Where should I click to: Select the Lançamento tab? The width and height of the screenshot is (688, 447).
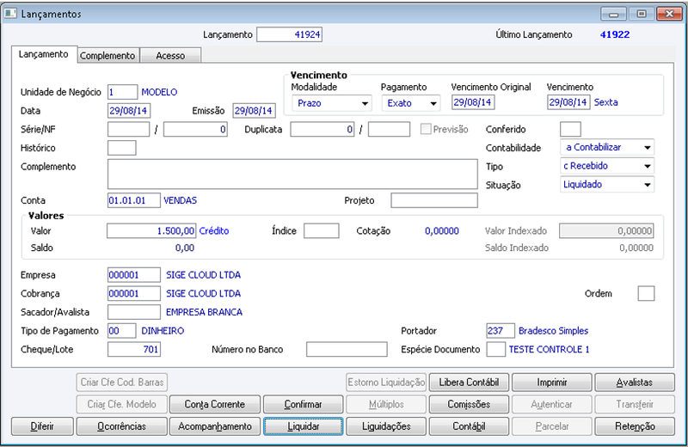[x=44, y=54]
